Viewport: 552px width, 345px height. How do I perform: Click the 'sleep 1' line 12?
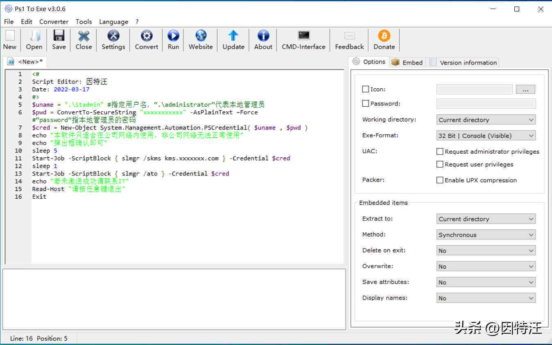pyautogui.click(x=45, y=166)
